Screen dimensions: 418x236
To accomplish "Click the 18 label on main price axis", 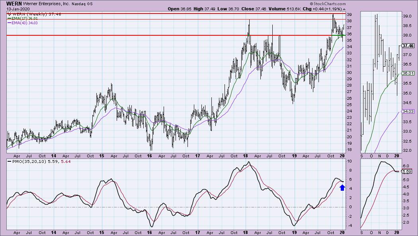I will (349, 150).
